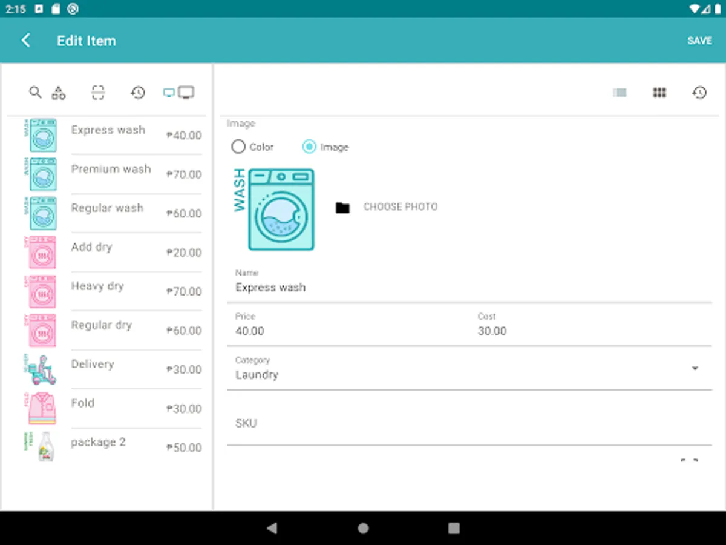726x545 pixels.
Task: Edit the Price field 40.00
Action: coord(348,328)
